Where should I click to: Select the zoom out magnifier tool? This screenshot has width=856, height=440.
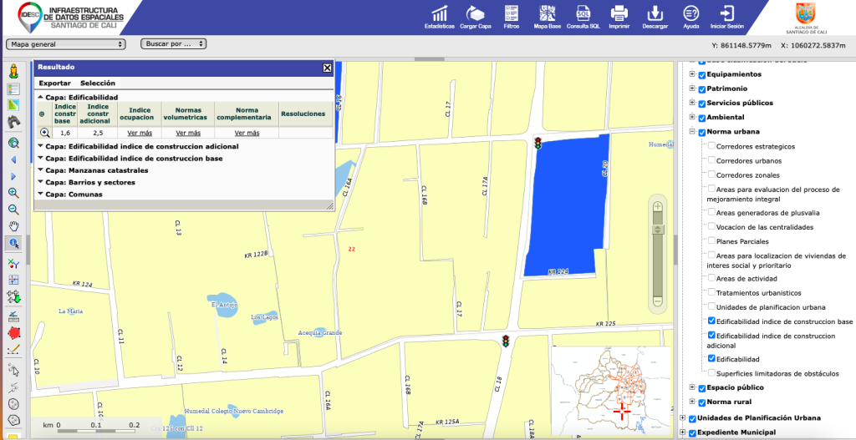tap(13, 210)
